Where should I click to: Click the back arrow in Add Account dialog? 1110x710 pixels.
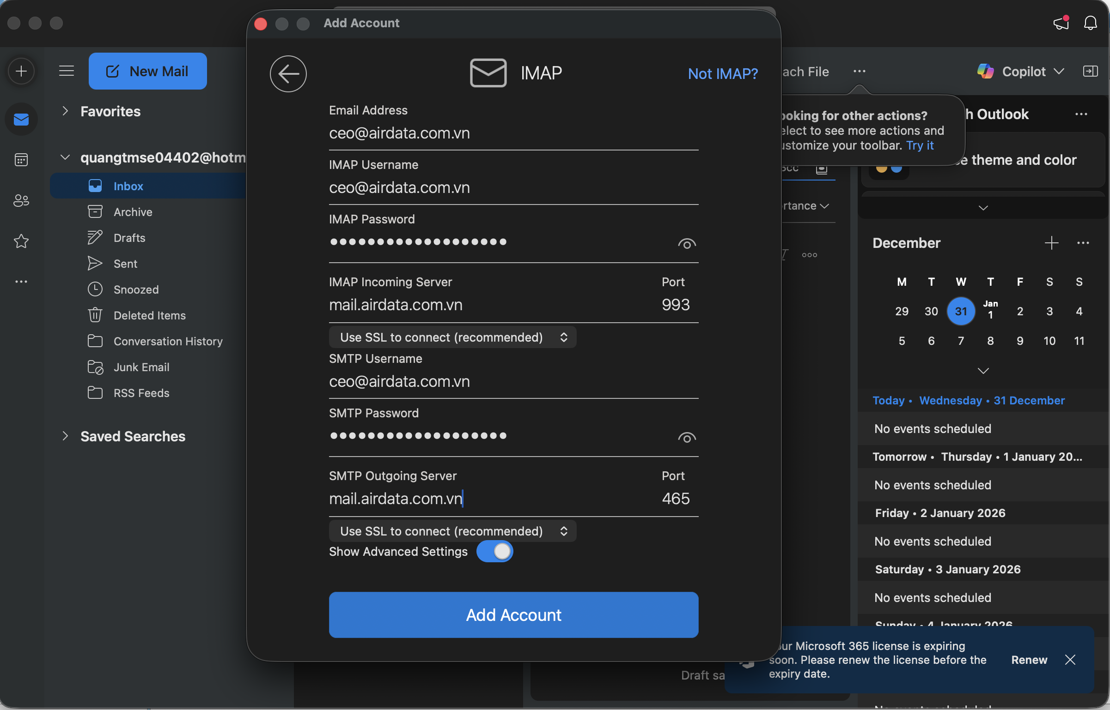tap(288, 74)
